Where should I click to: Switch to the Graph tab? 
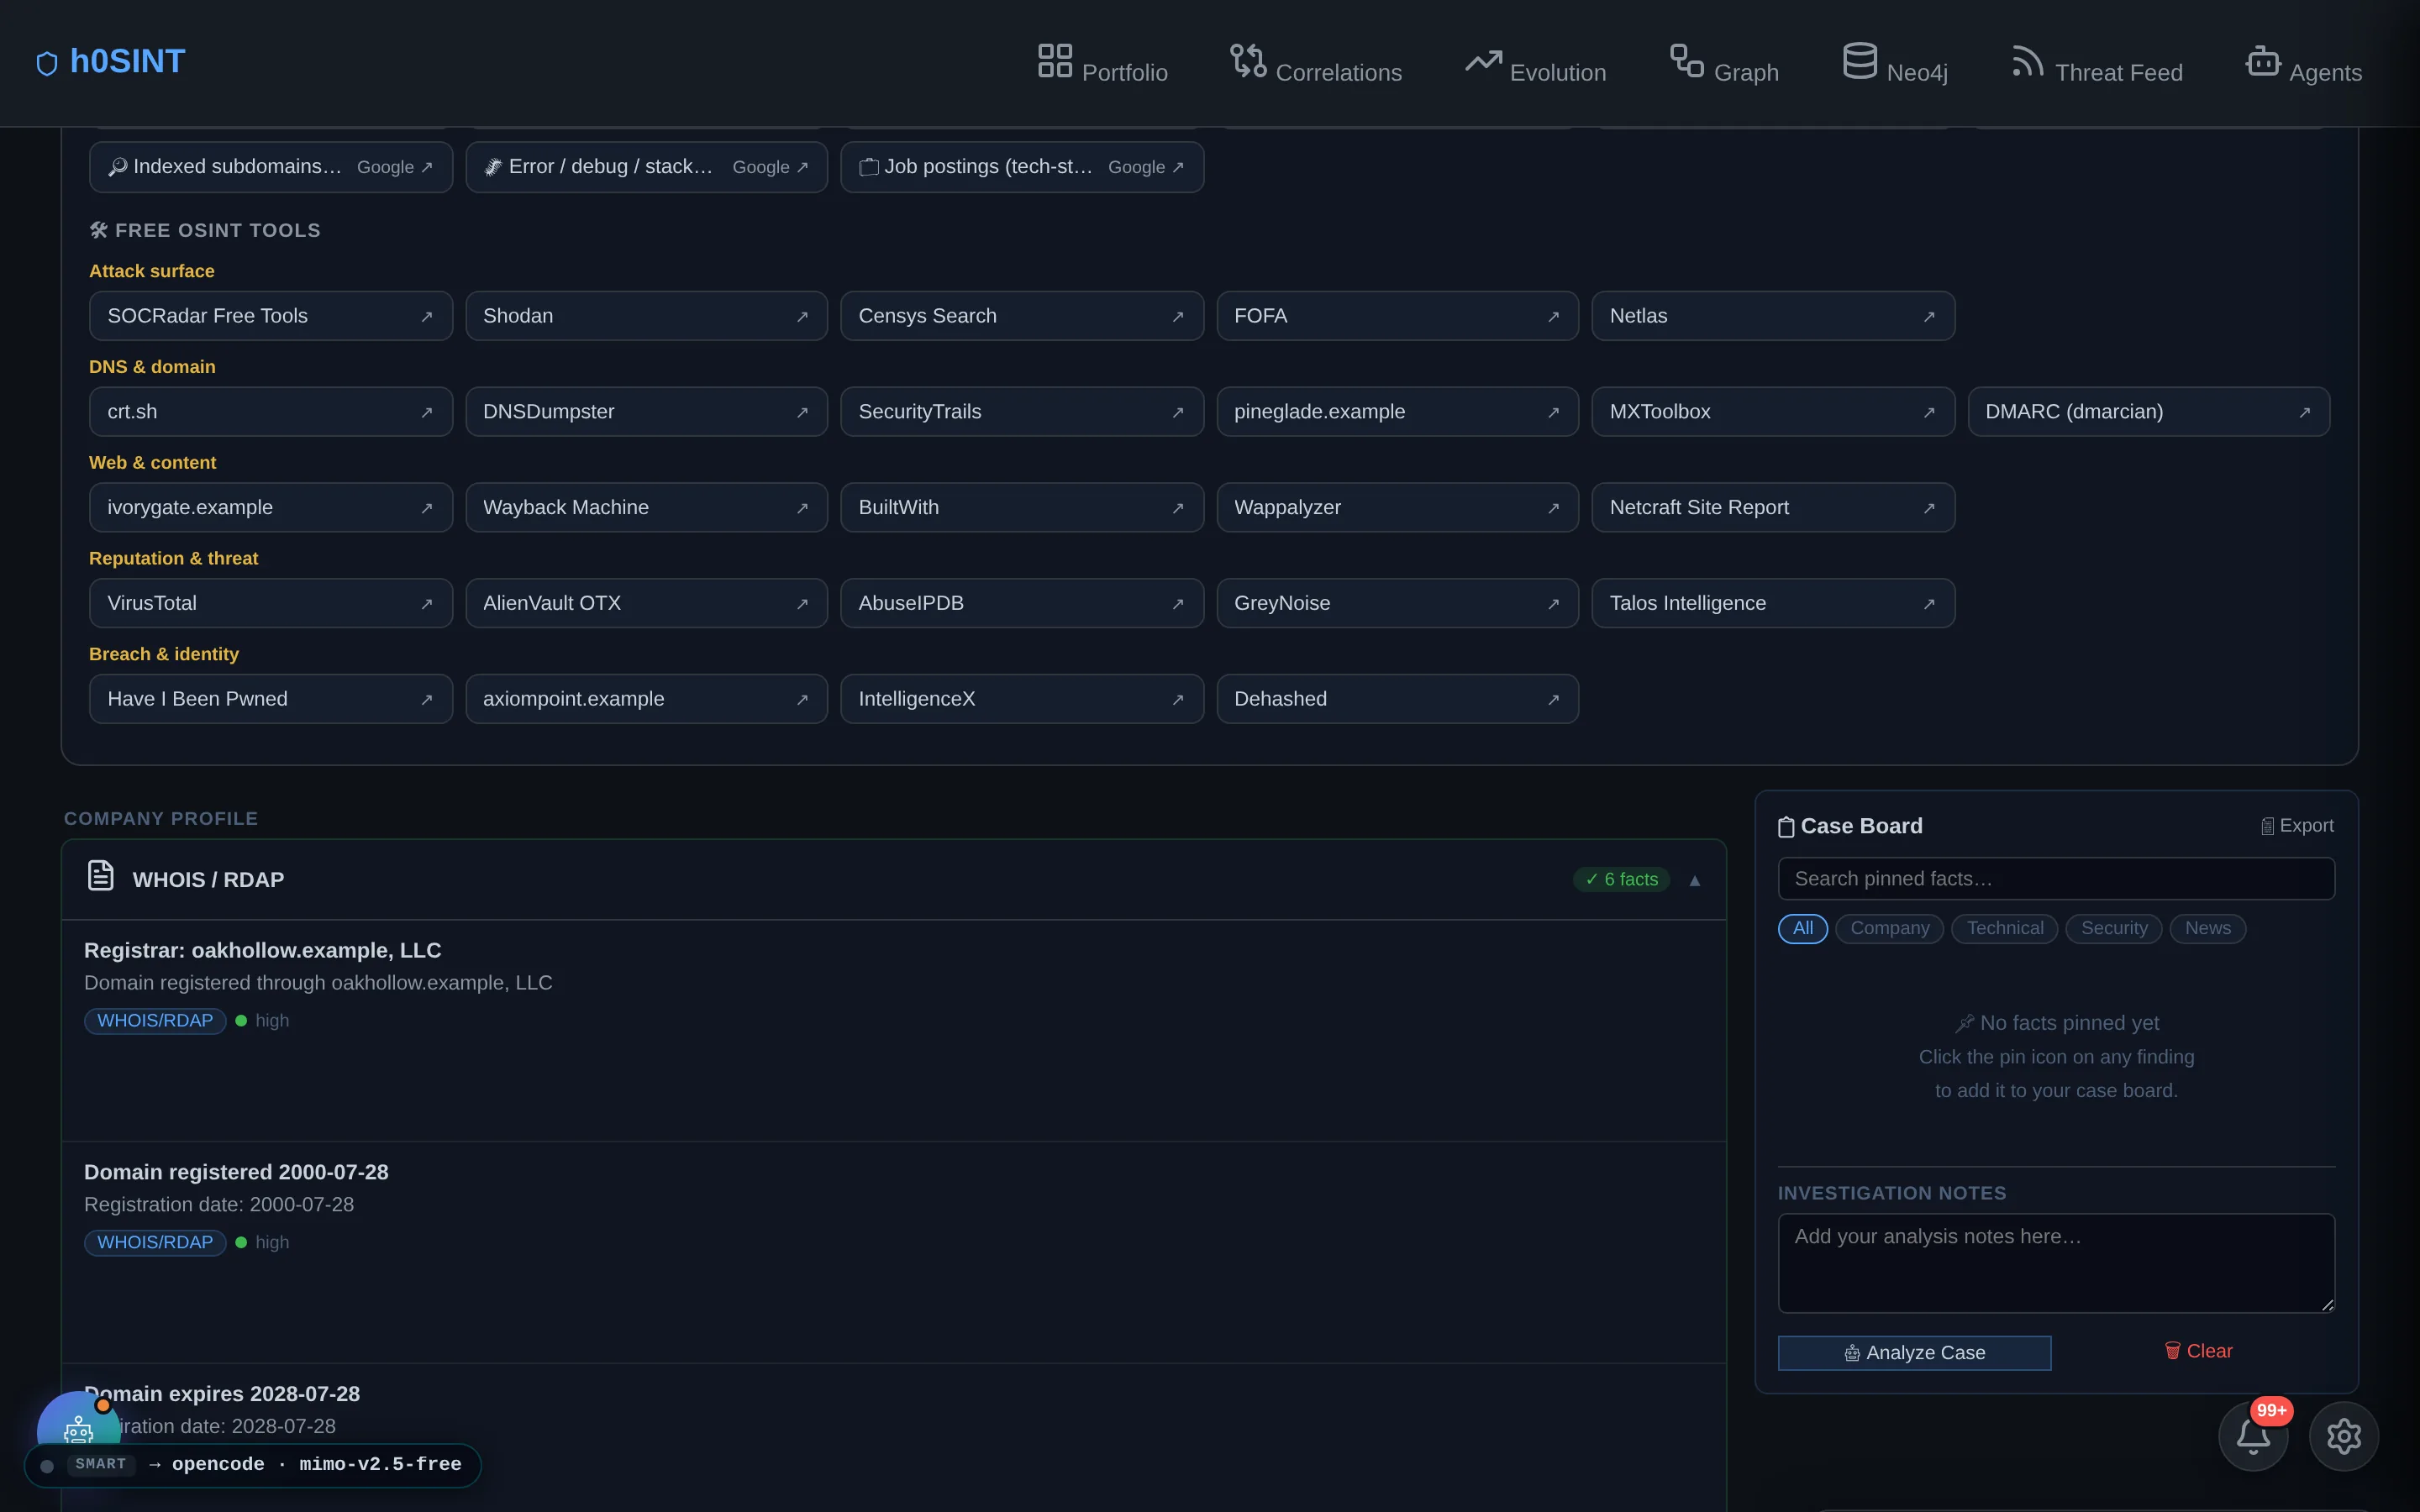tap(1724, 63)
